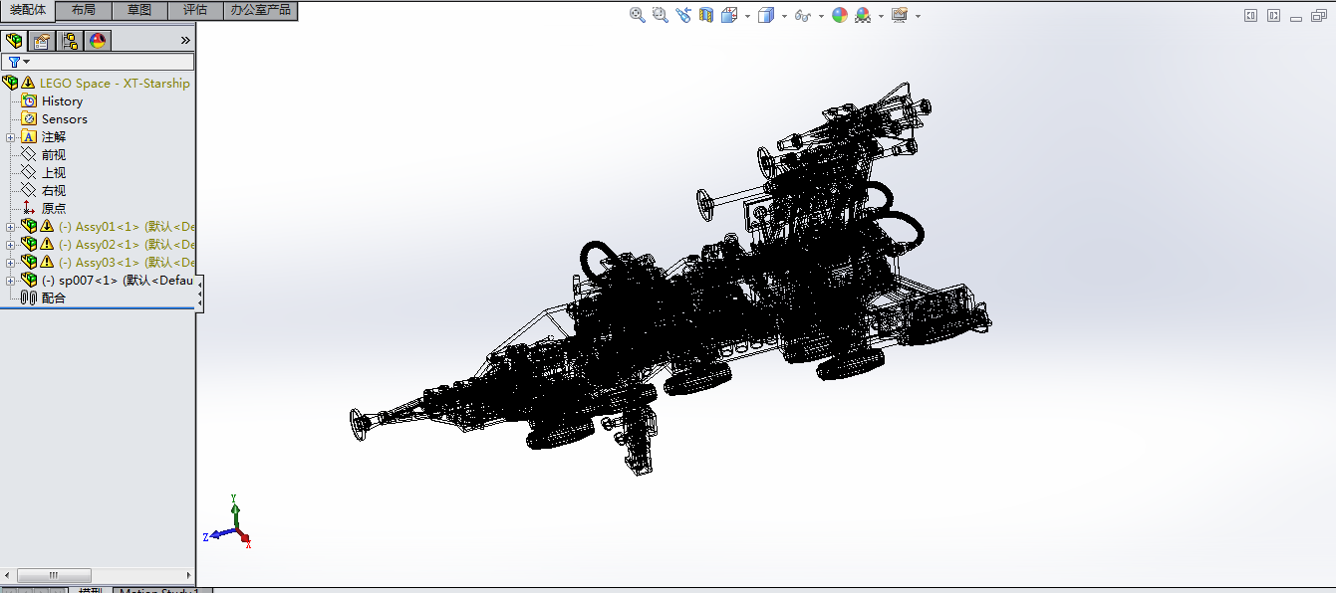Select the Sensors folder in the tree
The image size is (1336, 593).
(x=65, y=119)
